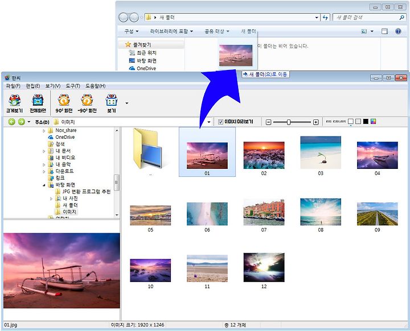Click the thumbnail size slider handle

289,122
